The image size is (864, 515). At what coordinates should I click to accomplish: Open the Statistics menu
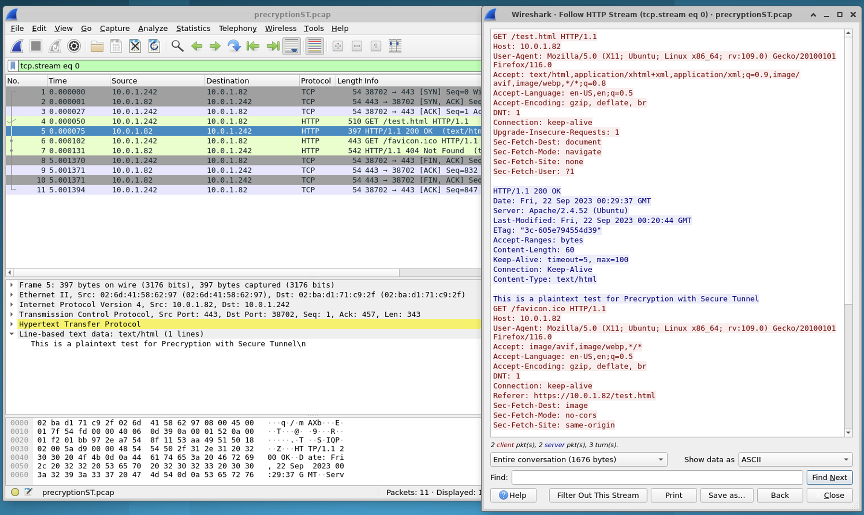click(193, 28)
